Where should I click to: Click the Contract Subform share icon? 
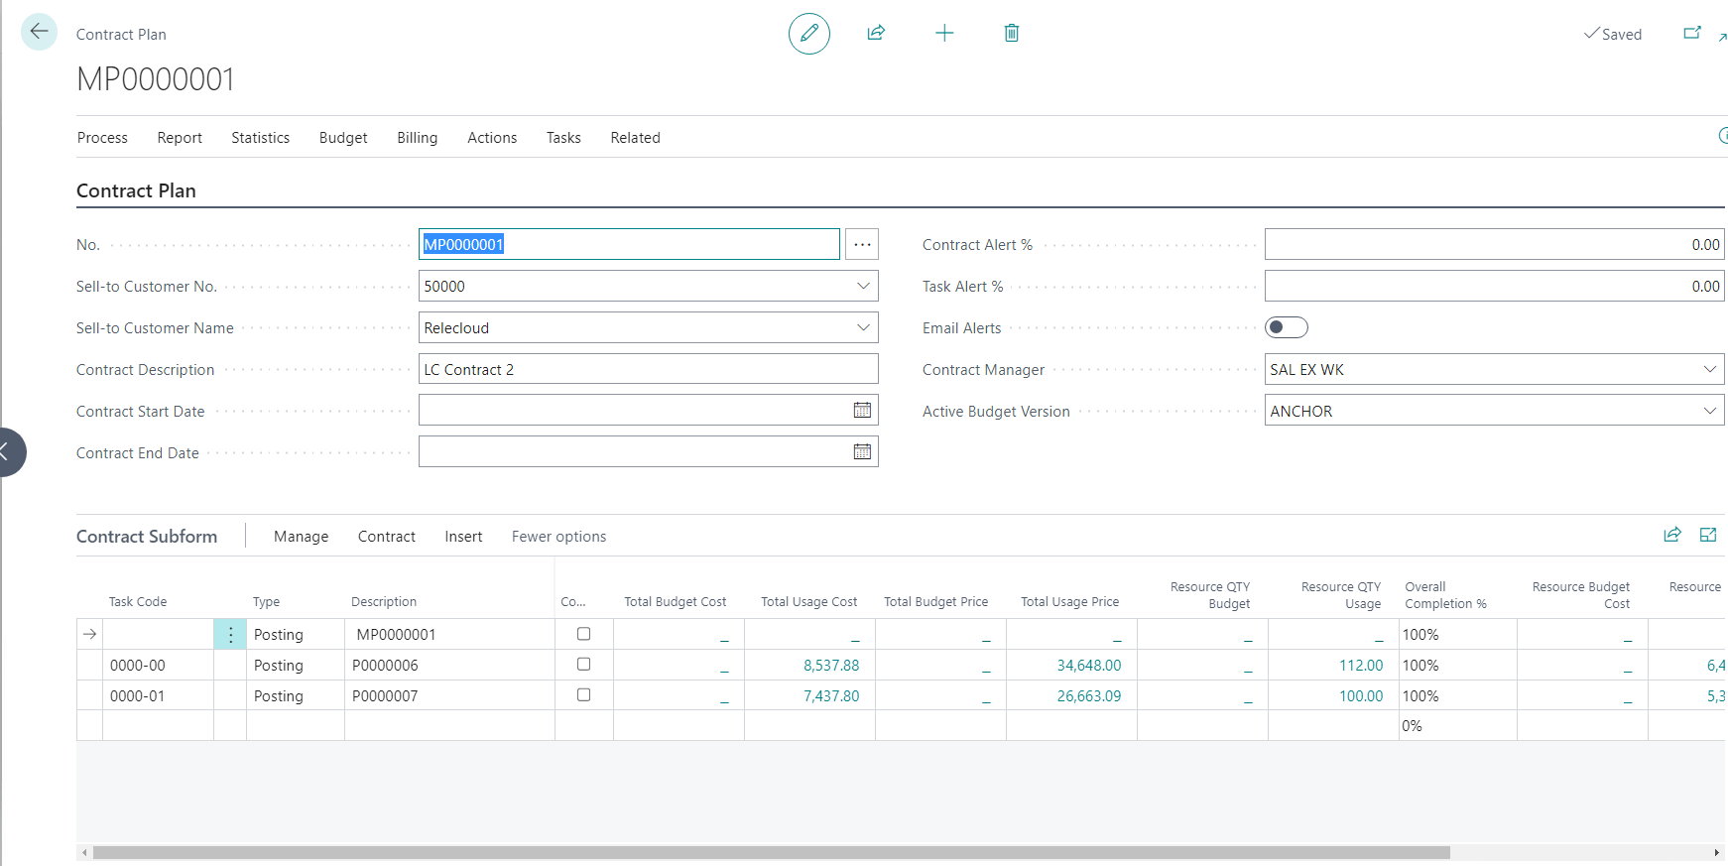[x=1672, y=535]
